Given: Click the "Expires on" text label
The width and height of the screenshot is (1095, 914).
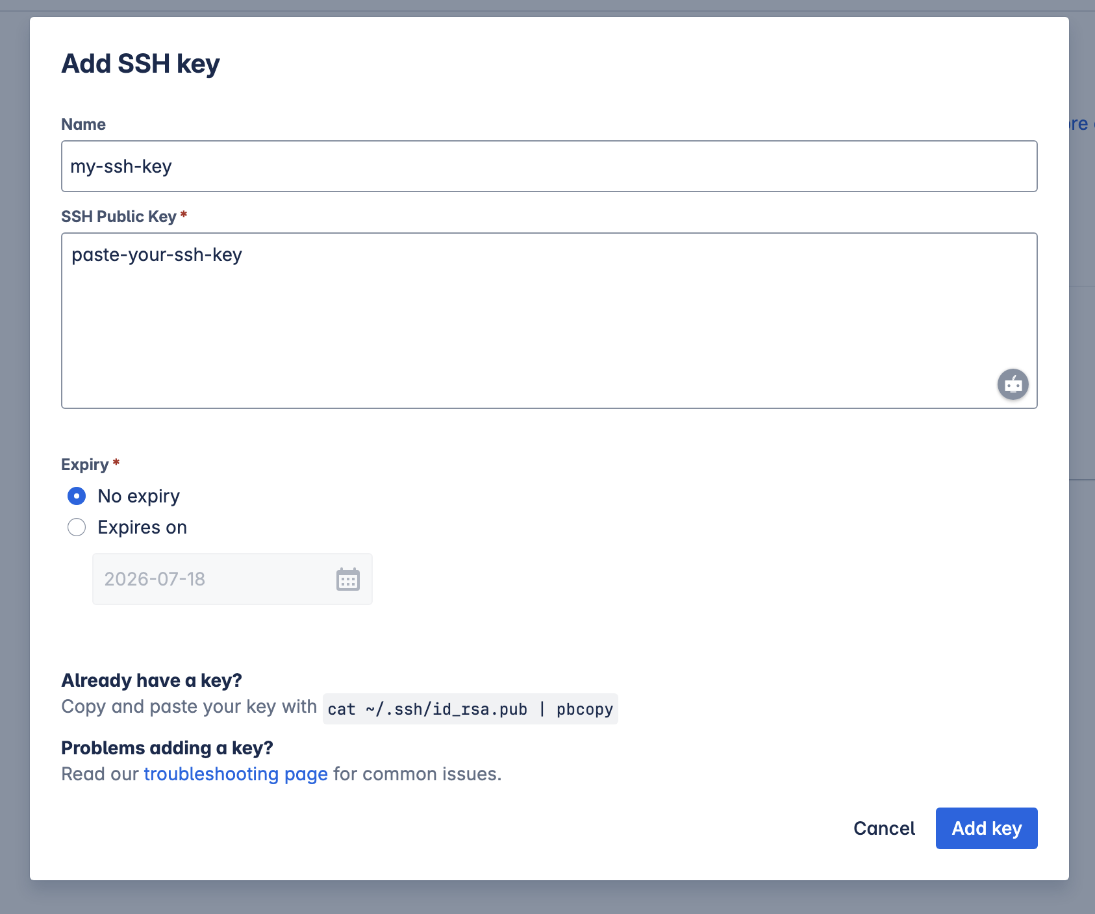Looking at the screenshot, I should 142,527.
